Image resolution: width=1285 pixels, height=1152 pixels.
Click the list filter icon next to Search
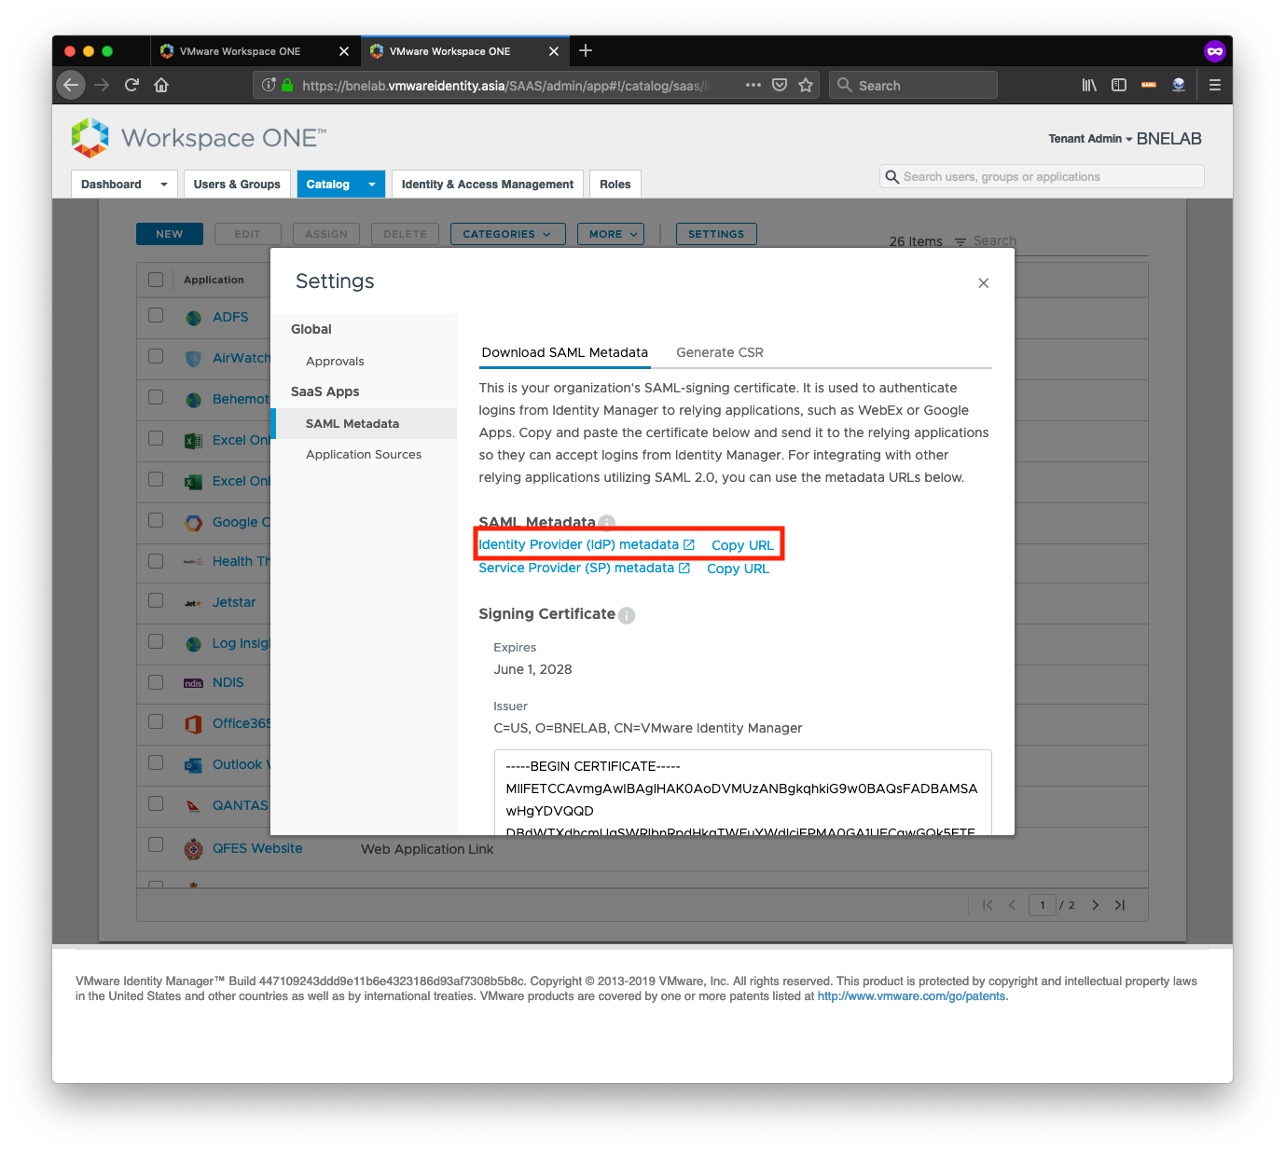960,241
